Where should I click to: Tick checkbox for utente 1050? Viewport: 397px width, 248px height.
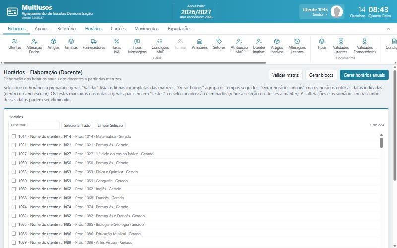[14, 163]
